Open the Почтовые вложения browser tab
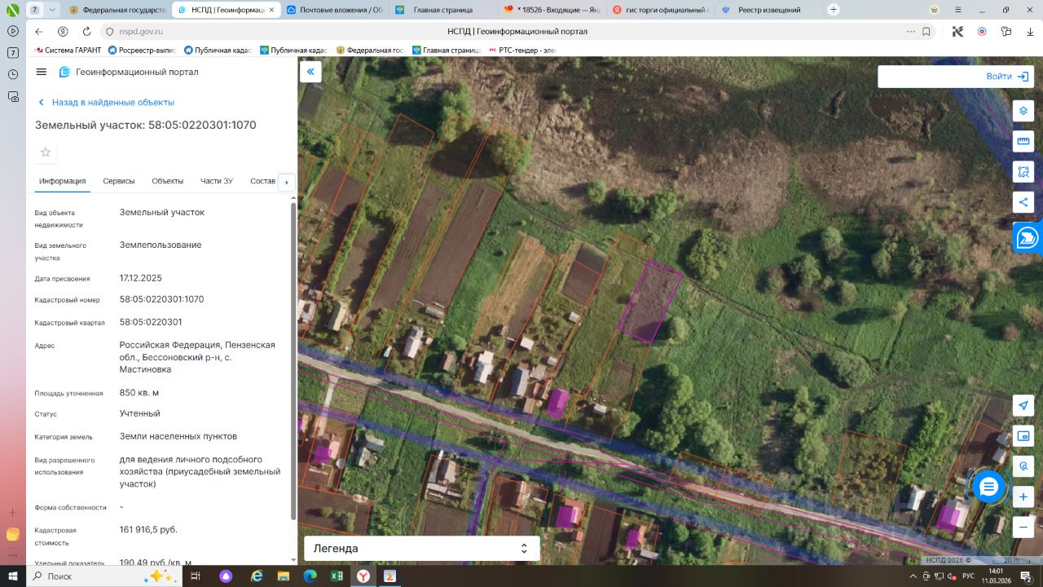This screenshot has height=587, width=1043. click(x=334, y=10)
